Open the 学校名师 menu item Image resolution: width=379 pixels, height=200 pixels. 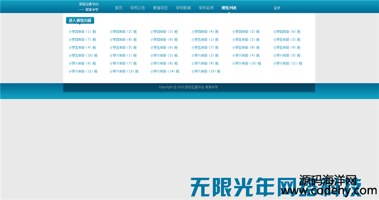[x=206, y=8]
